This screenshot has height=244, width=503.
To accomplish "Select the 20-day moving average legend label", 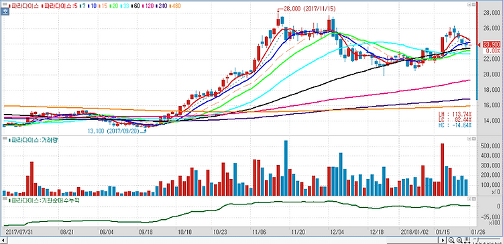I will [x=114, y=6].
